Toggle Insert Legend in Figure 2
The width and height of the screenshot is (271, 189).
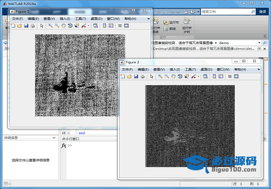[x=220, y=76]
